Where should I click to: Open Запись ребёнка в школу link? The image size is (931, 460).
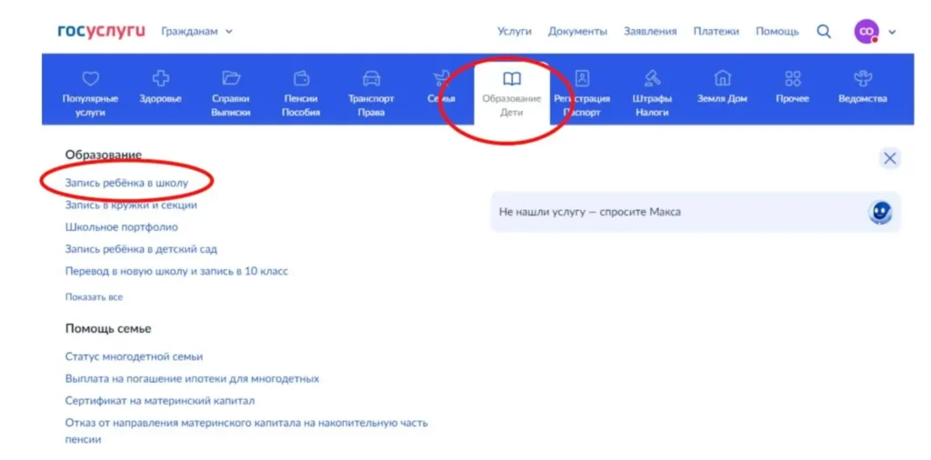tap(126, 183)
